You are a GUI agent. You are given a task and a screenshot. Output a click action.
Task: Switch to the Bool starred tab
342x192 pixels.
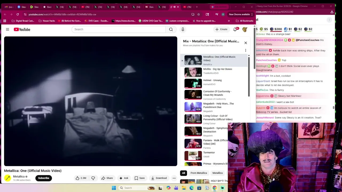(x=47, y=7)
